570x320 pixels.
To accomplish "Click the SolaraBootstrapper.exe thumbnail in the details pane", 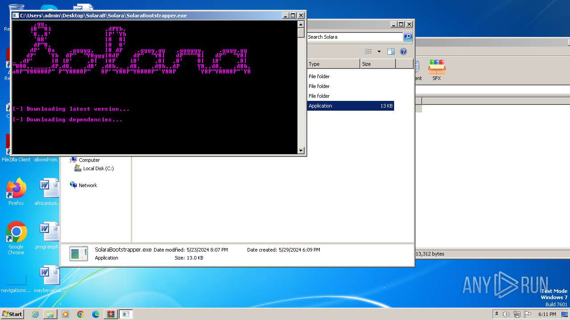I will pyautogui.click(x=79, y=253).
